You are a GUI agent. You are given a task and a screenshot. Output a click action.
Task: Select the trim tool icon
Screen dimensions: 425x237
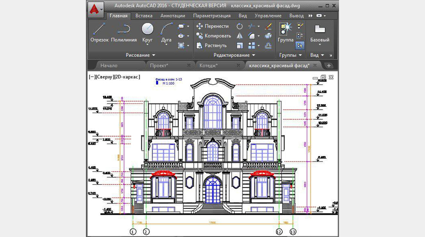click(x=252, y=26)
